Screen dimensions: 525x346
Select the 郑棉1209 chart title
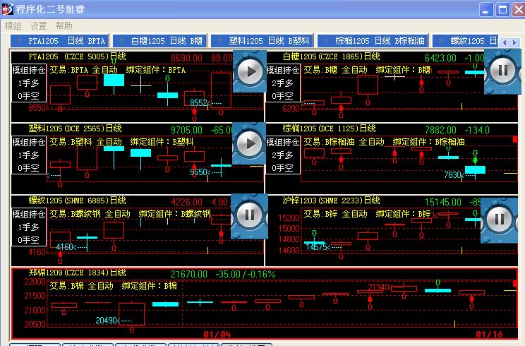[77, 273]
